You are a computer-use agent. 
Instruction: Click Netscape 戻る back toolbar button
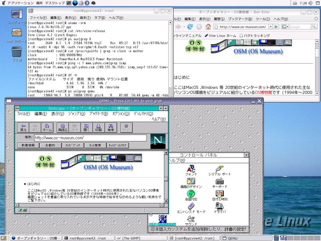click(x=24, y=128)
